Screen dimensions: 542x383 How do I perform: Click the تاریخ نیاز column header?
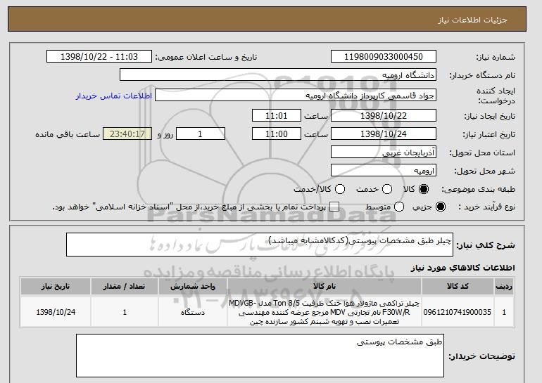click(56, 287)
